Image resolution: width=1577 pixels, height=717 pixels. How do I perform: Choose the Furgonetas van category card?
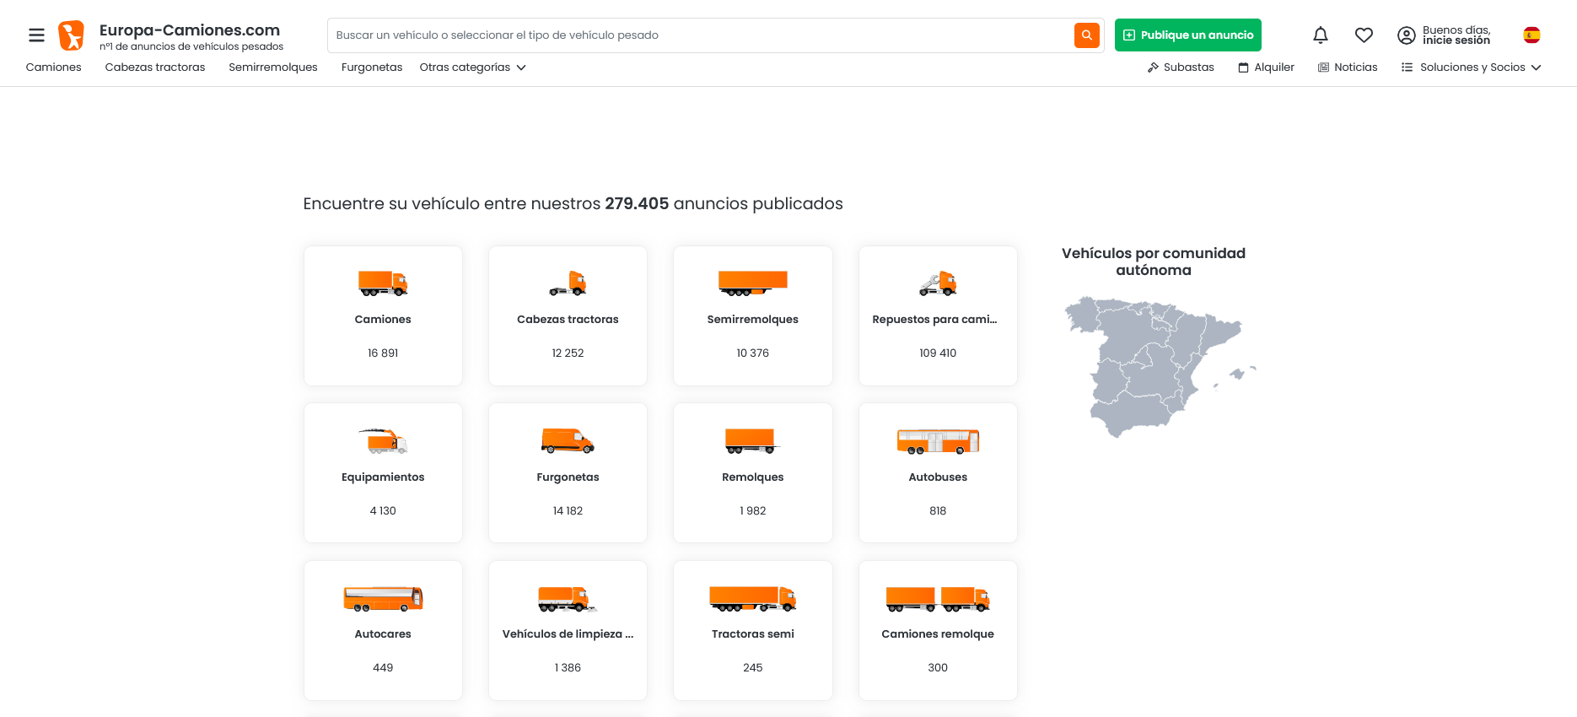[x=568, y=472]
